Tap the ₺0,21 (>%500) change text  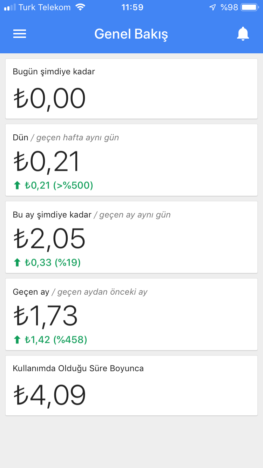click(59, 185)
